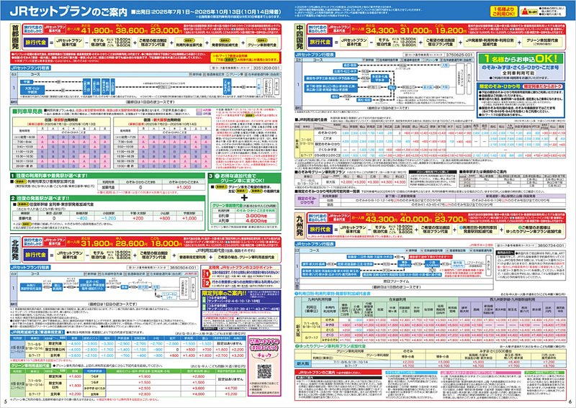Click the −400 value under 新横浜駅

pyautogui.click(x=81, y=218)
